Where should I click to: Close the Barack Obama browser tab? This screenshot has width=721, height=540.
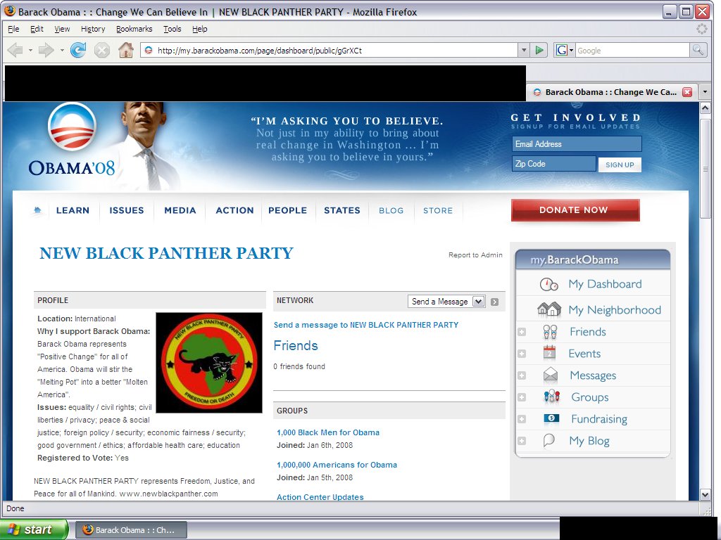coord(687,92)
